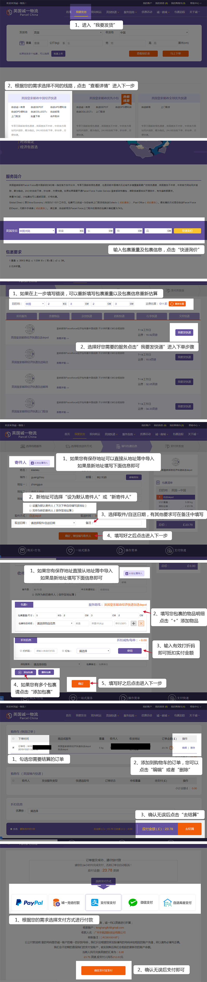Click the 英国皇家邮政中国经济快递 card title

(39, 98)
